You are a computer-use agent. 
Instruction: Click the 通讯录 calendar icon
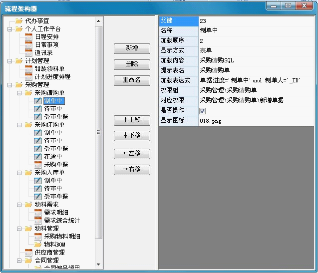coord(28,53)
